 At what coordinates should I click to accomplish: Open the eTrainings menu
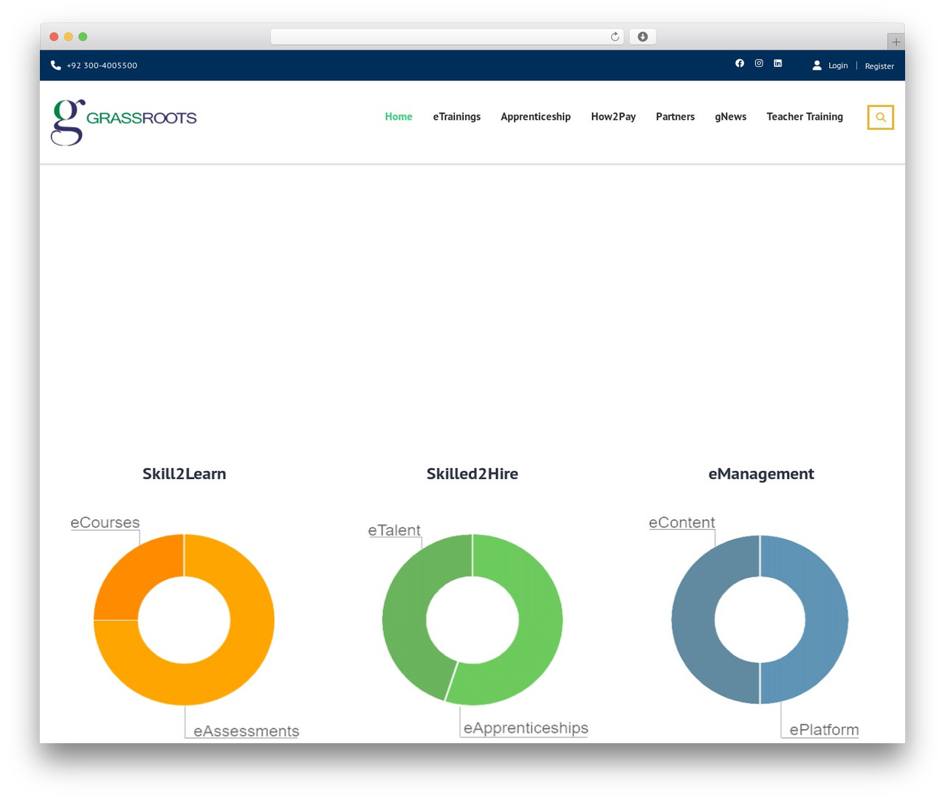tap(456, 117)
